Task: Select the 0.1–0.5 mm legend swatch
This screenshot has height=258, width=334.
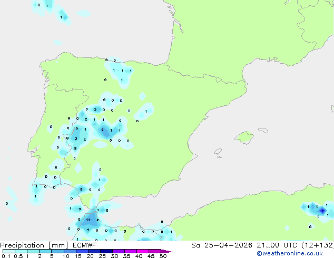Action: point(9,251)
